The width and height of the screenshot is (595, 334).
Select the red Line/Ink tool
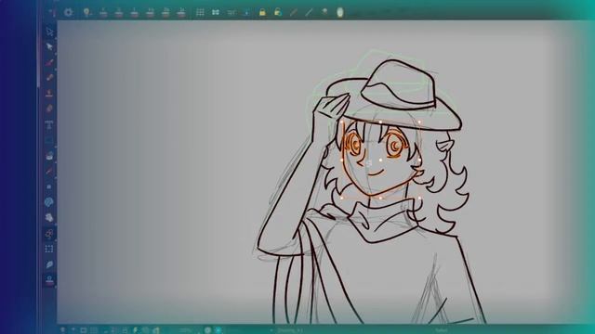coord(49,171)
